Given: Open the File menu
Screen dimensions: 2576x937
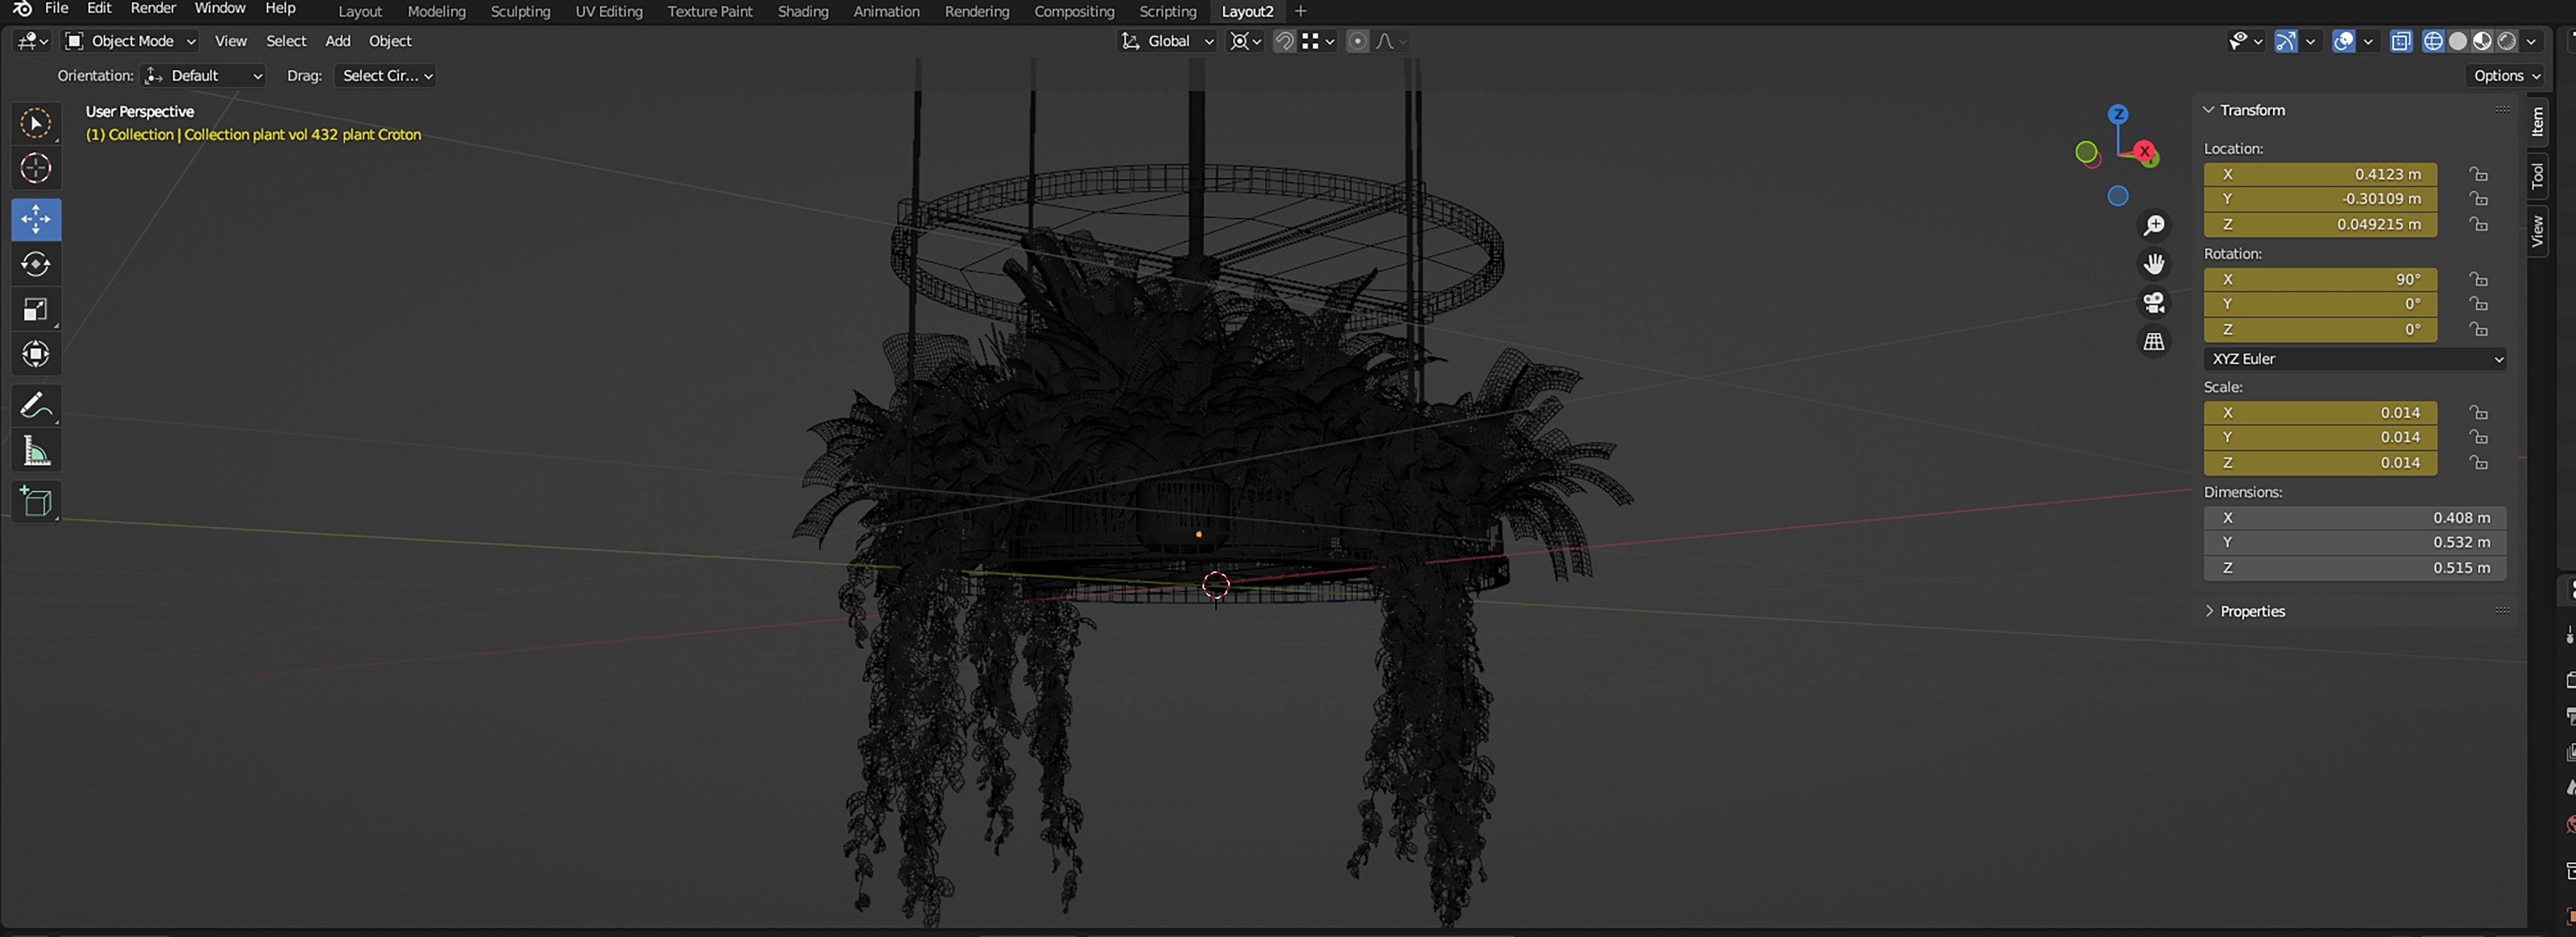Looking at the screenshot, I should pos(57,8).
